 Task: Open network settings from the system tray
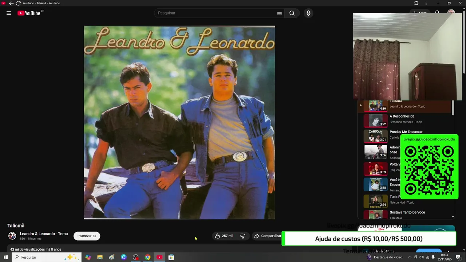click(427, 257)
